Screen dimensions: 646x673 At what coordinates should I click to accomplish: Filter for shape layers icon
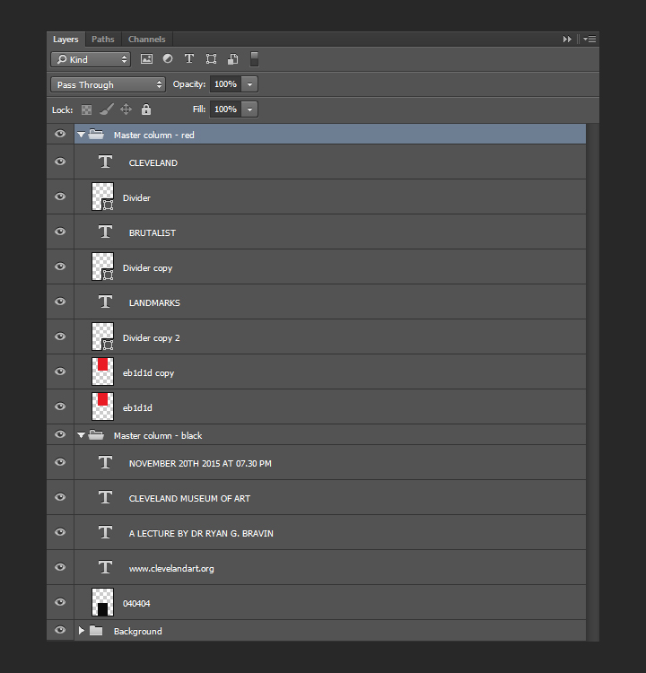point(211,59)
